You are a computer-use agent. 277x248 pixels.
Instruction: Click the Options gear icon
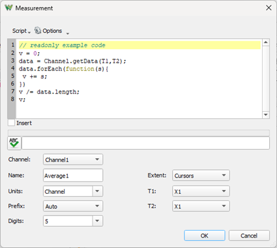(x=38, y=30)
